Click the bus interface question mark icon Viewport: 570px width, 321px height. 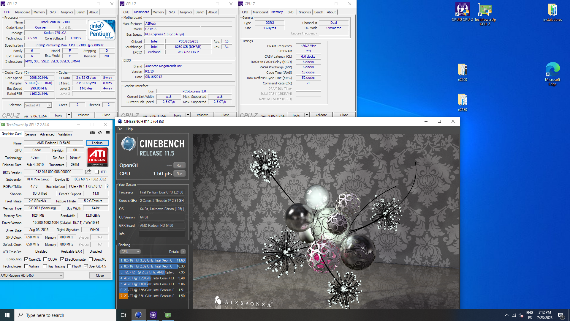pyautogui.click(x=107, y=186)
